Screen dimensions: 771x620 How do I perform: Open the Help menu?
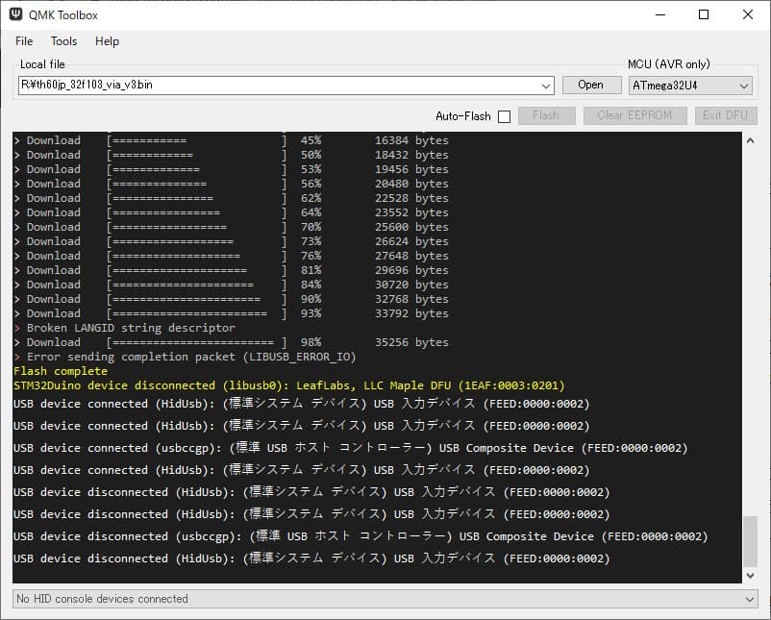(107, 41)
